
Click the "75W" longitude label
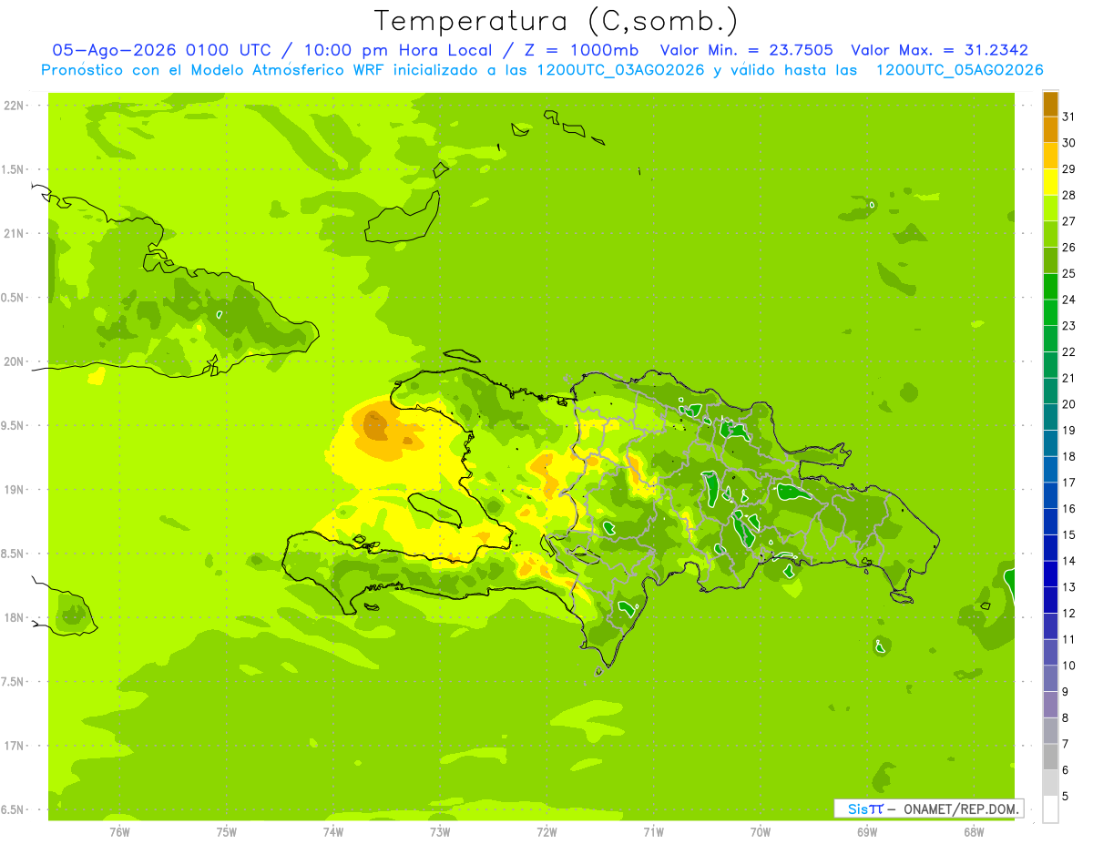227,832
